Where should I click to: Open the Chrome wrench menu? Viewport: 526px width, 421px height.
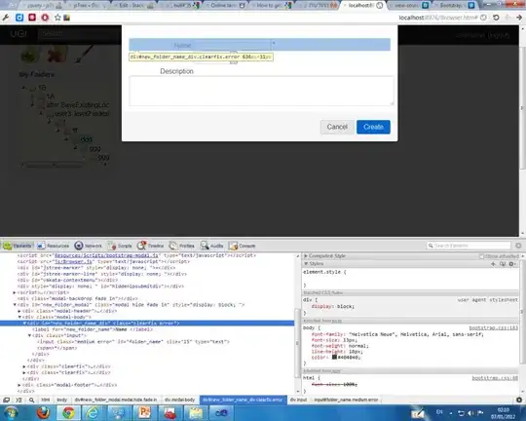(x=6, y=18)
